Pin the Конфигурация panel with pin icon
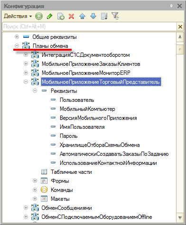The image size is (186, 225). (171, 6)
